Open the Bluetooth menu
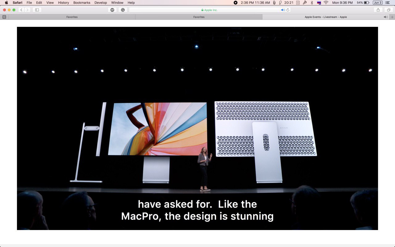This screenshot has width=395, height=247. [x=312, y=2]
